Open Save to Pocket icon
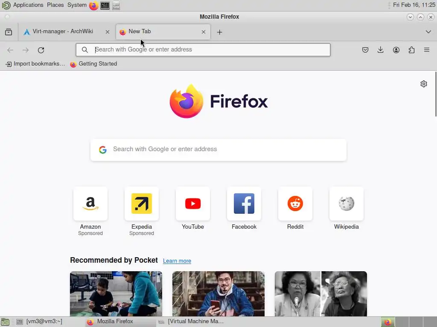This screenshot has width=437, height=327. [365, 50]
